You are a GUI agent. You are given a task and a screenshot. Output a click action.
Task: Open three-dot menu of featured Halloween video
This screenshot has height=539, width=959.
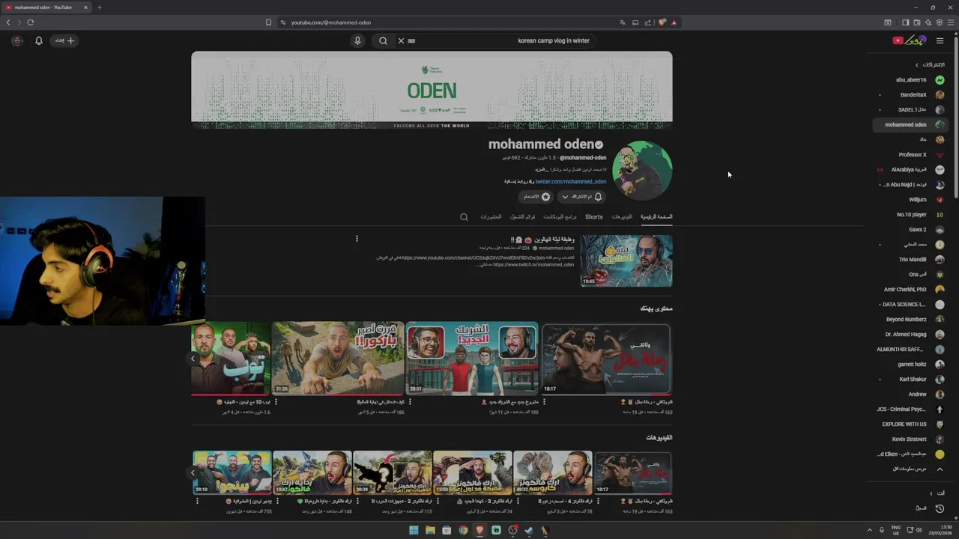click(357, 238)
